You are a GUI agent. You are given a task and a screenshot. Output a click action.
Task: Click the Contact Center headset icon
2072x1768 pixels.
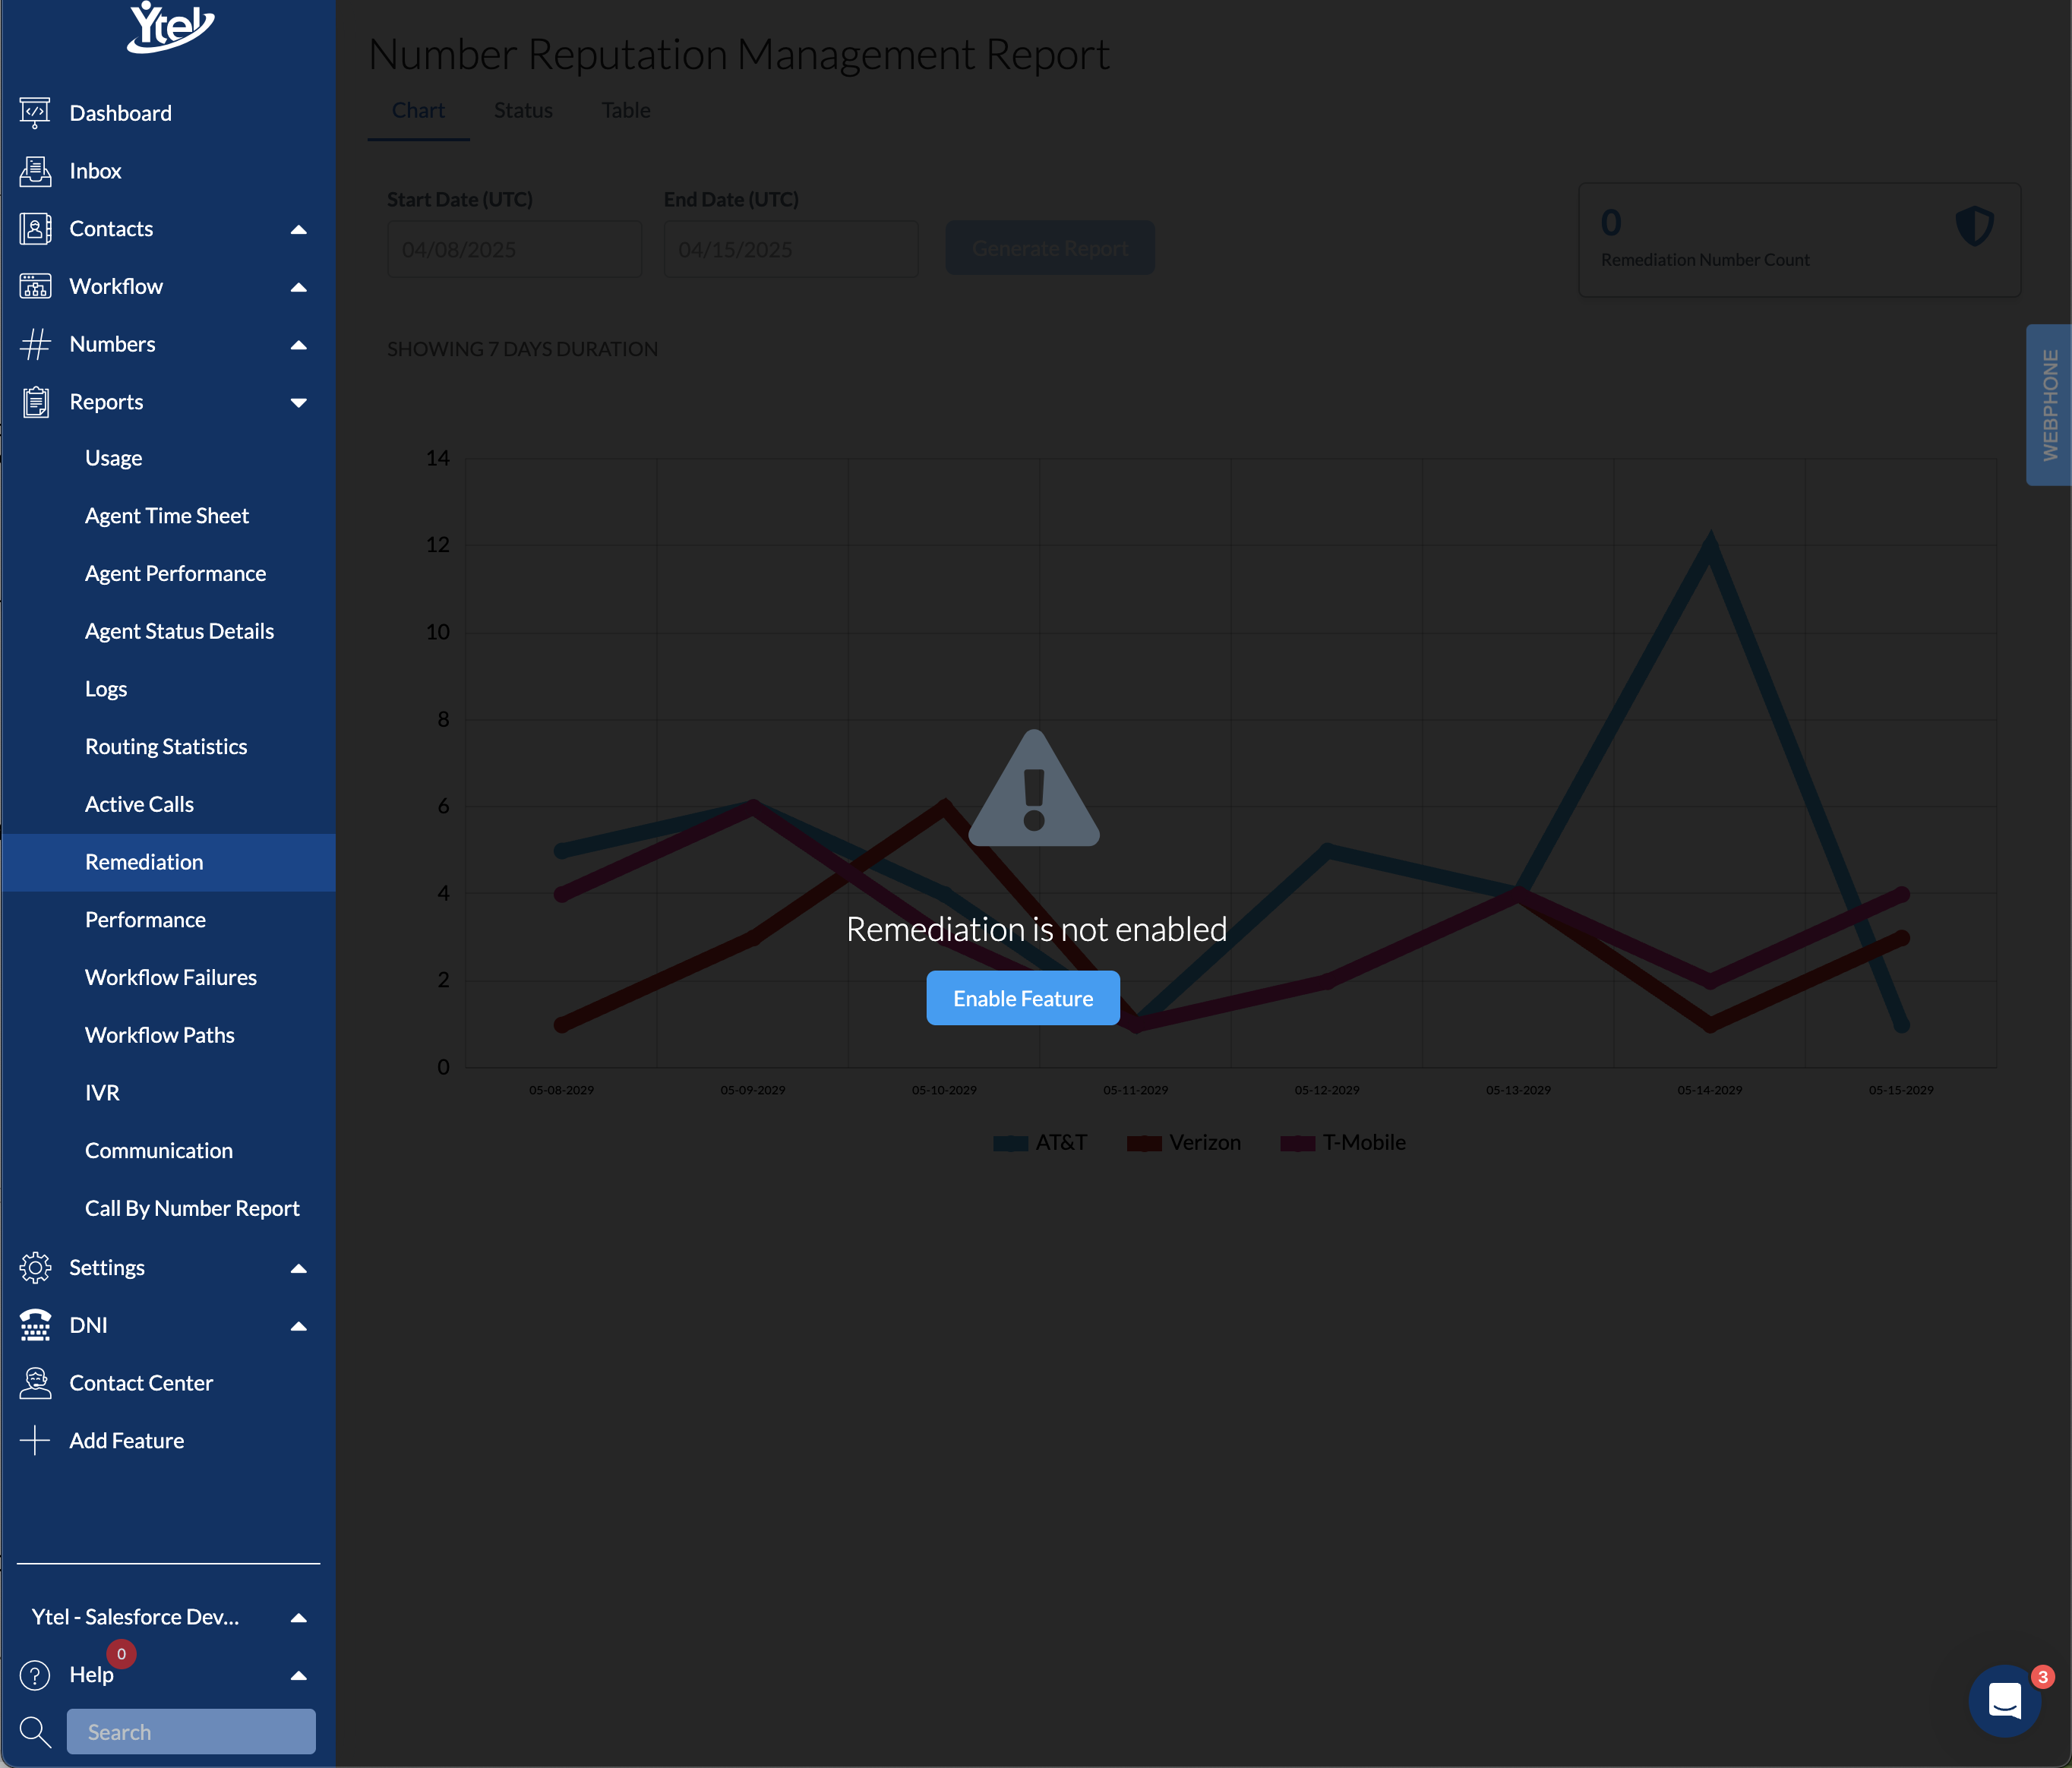35,1383
